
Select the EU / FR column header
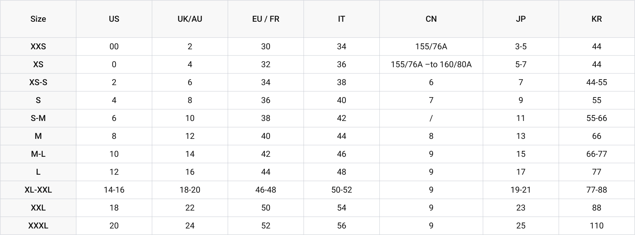coord(266,19)
